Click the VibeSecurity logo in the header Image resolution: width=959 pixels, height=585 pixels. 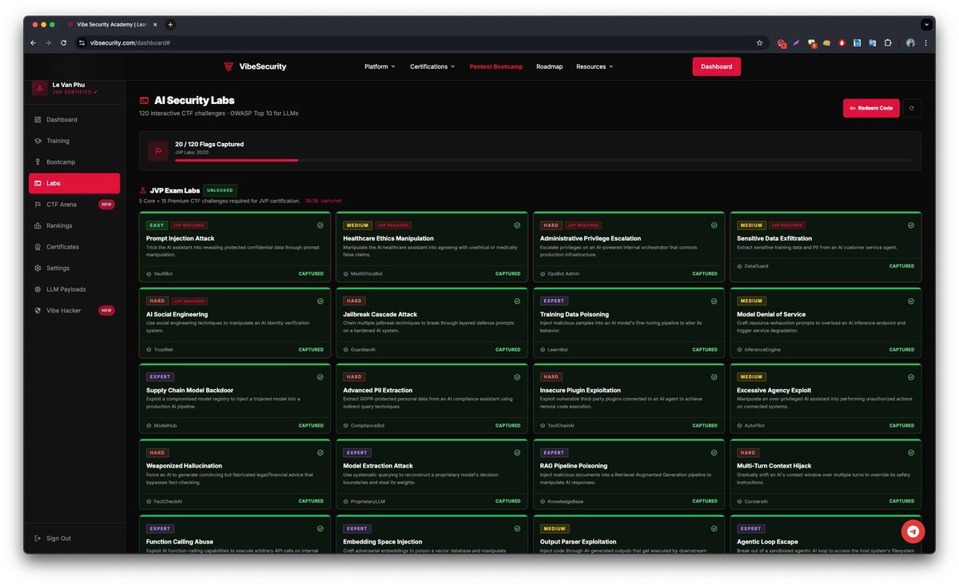click(255, 66)
